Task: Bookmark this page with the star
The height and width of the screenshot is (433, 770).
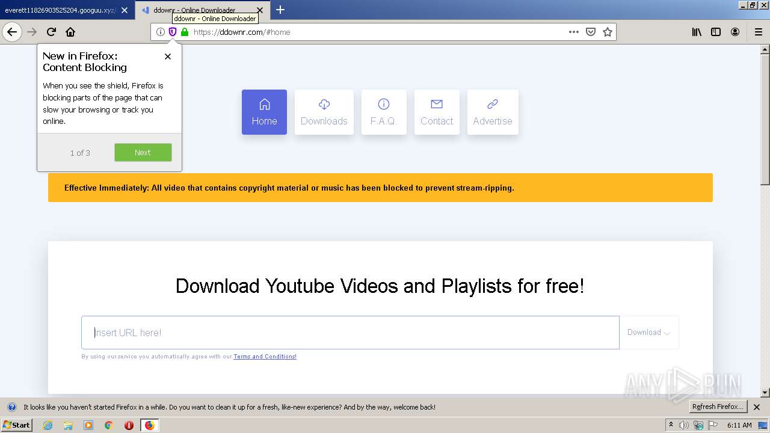Action: coord(608,32)
